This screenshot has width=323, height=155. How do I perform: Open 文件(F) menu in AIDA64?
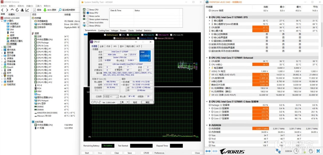(4, 6)
